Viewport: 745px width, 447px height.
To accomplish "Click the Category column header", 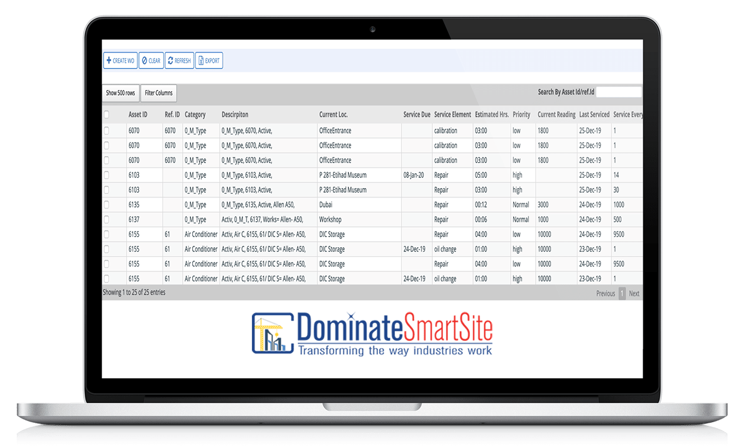I will coord(195,115).
